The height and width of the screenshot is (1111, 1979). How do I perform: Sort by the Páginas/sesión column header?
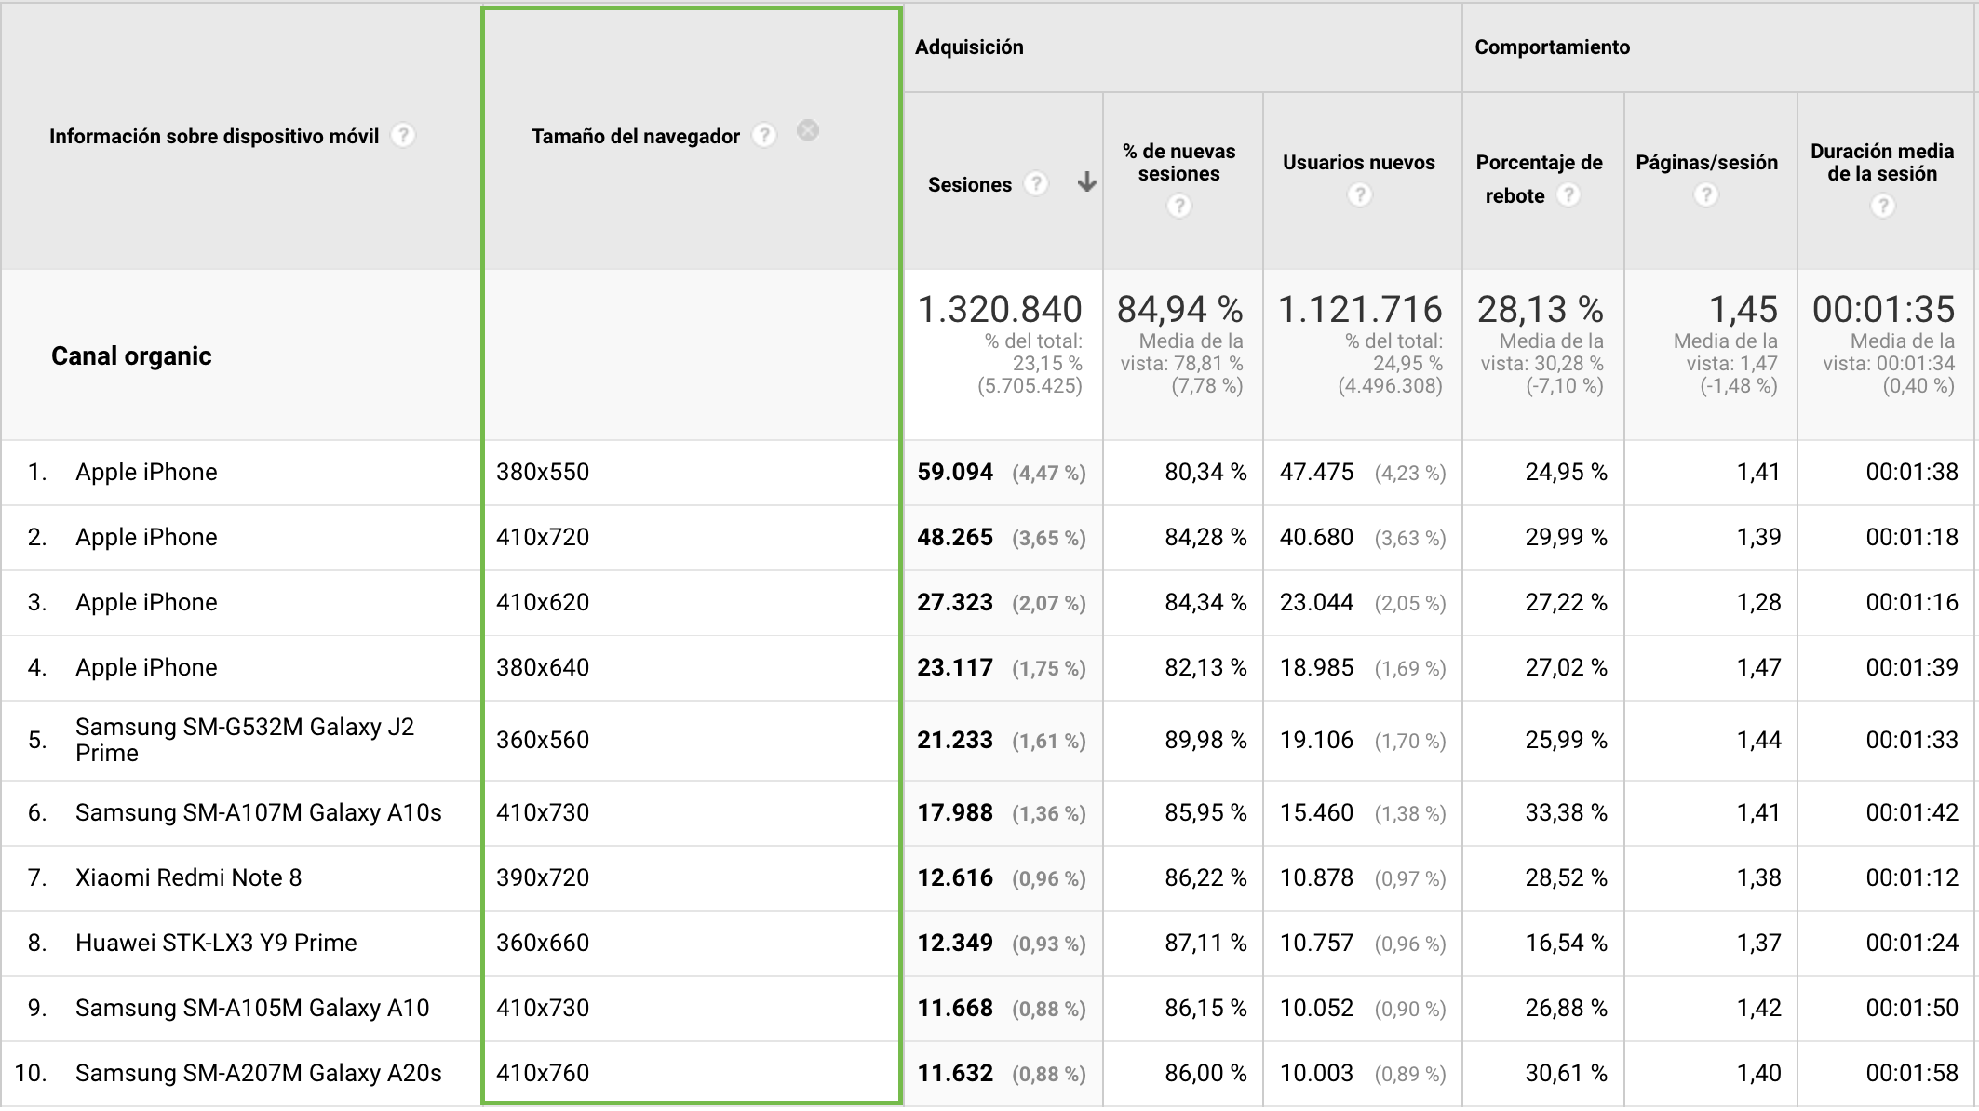[1706, 163]
